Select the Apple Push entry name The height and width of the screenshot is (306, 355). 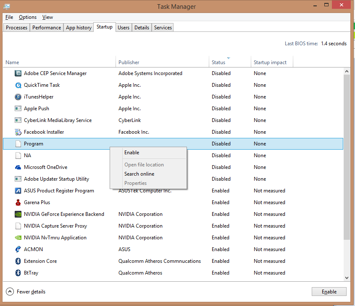coord(37,109)
